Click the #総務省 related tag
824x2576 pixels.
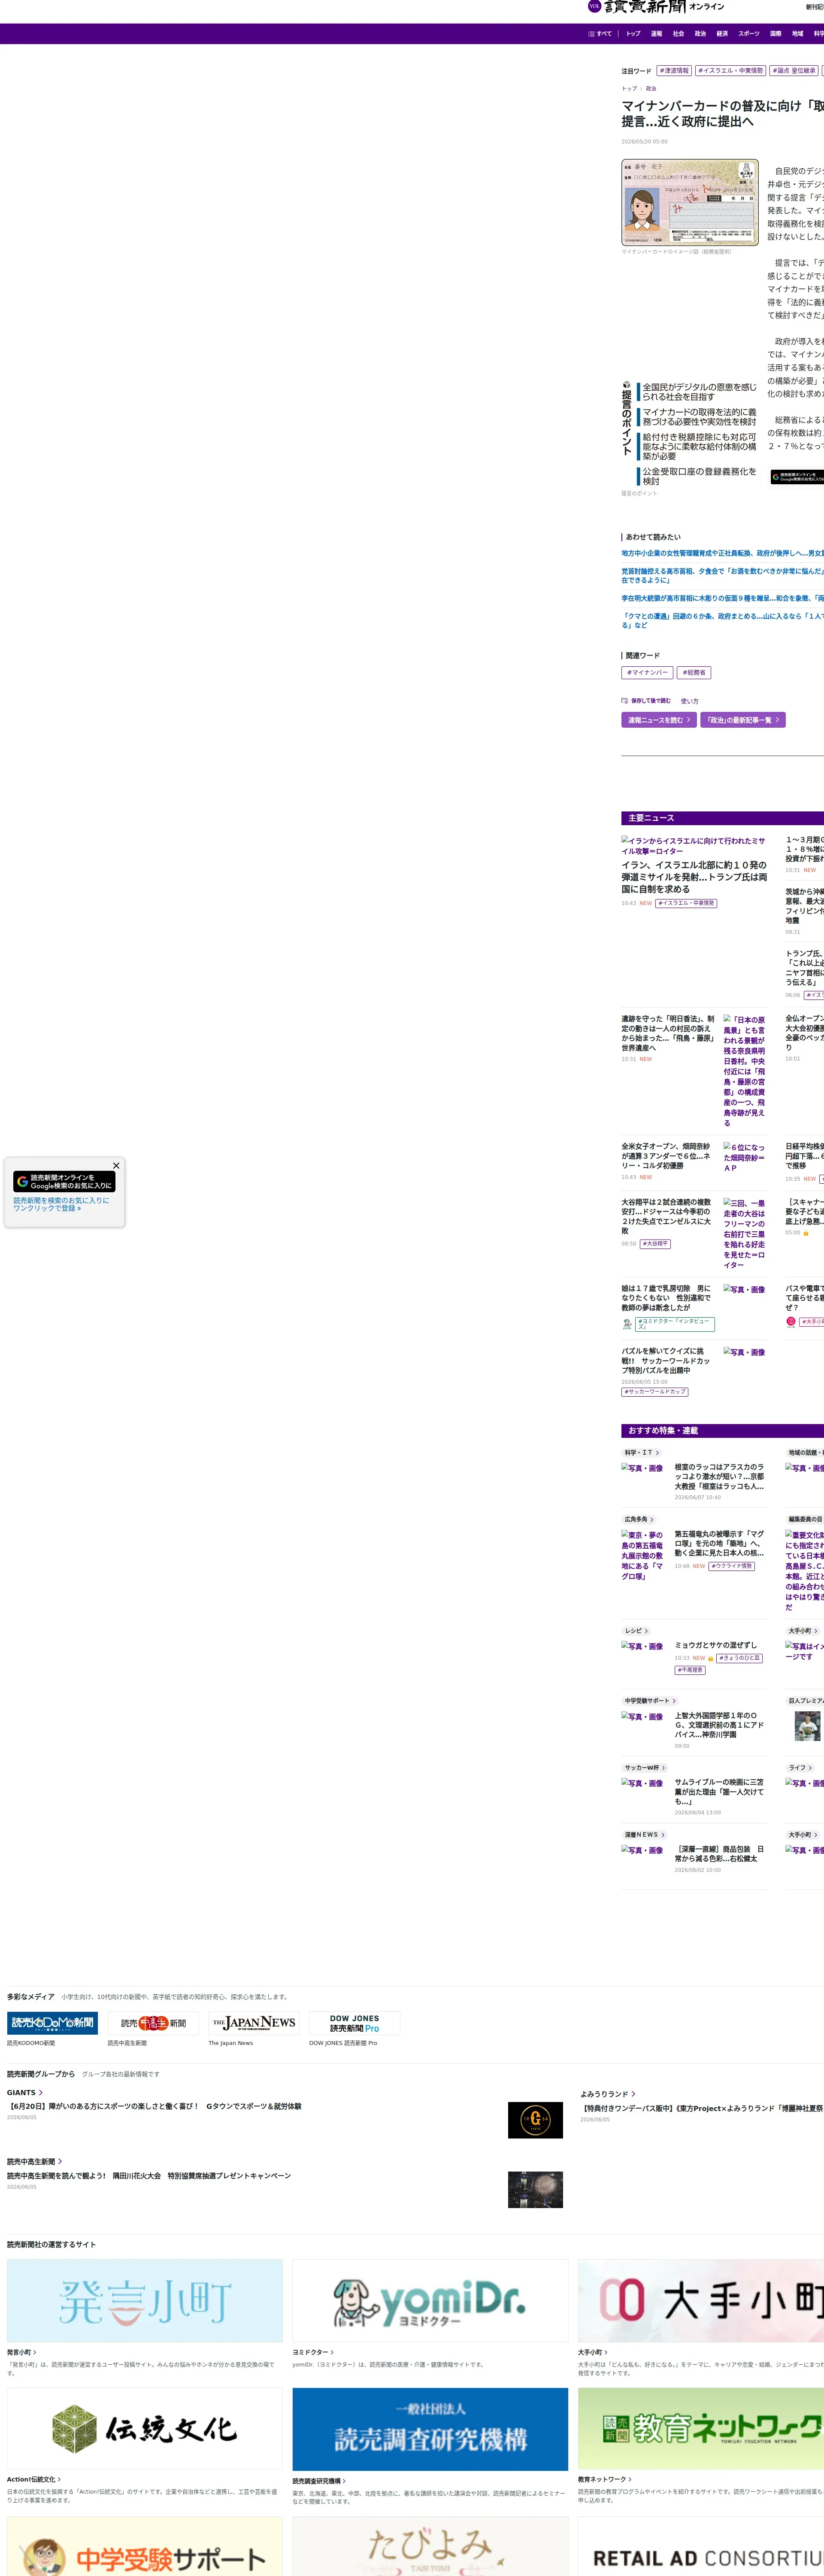pyautogui.click(x=694, y=673)
